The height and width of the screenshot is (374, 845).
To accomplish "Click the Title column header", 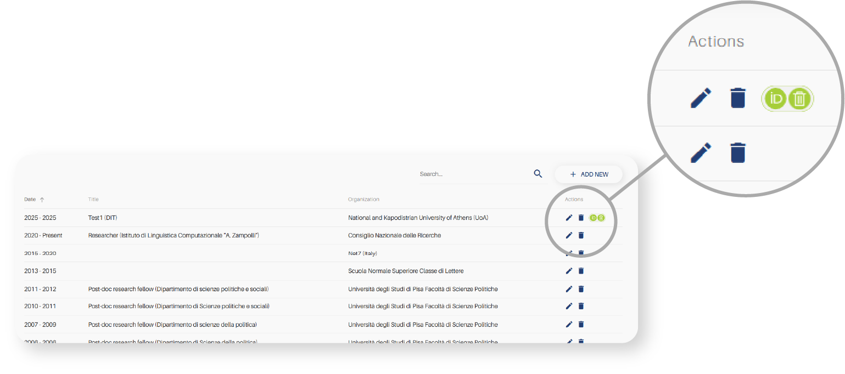I will point(93,200).
